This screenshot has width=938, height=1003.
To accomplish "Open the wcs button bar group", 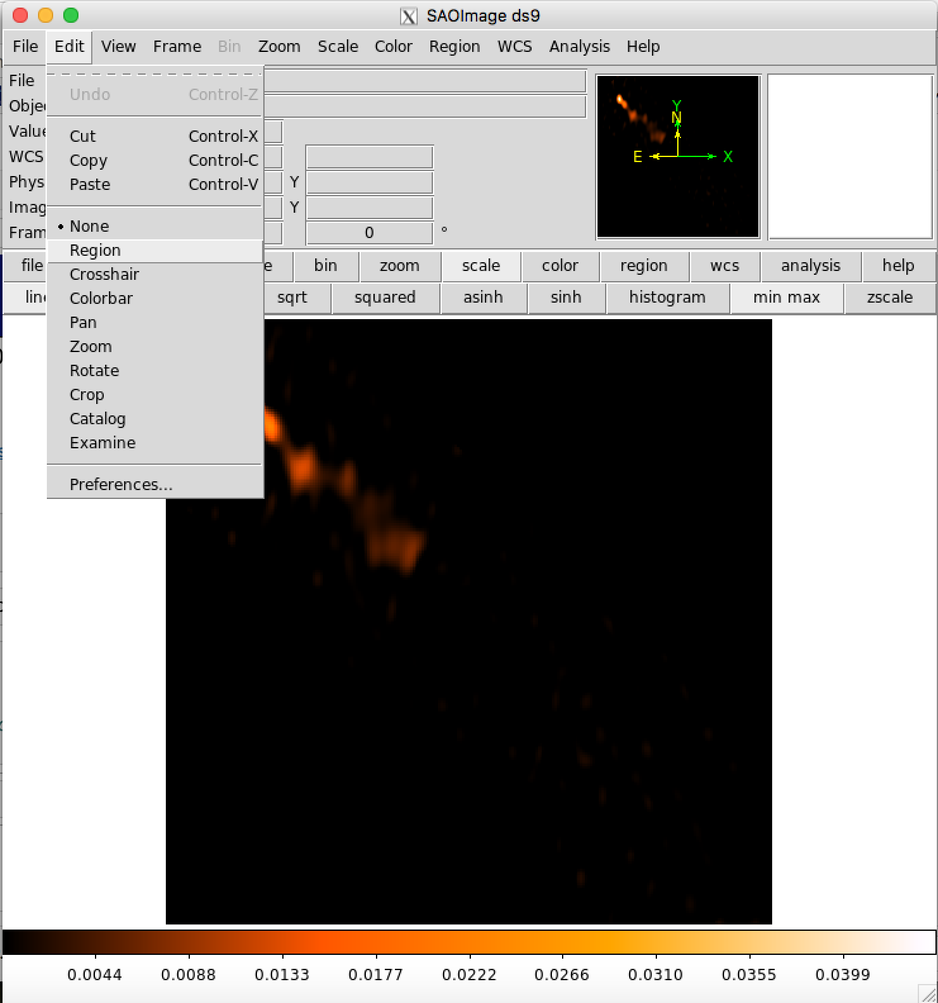I will click(x=725, y=266).
